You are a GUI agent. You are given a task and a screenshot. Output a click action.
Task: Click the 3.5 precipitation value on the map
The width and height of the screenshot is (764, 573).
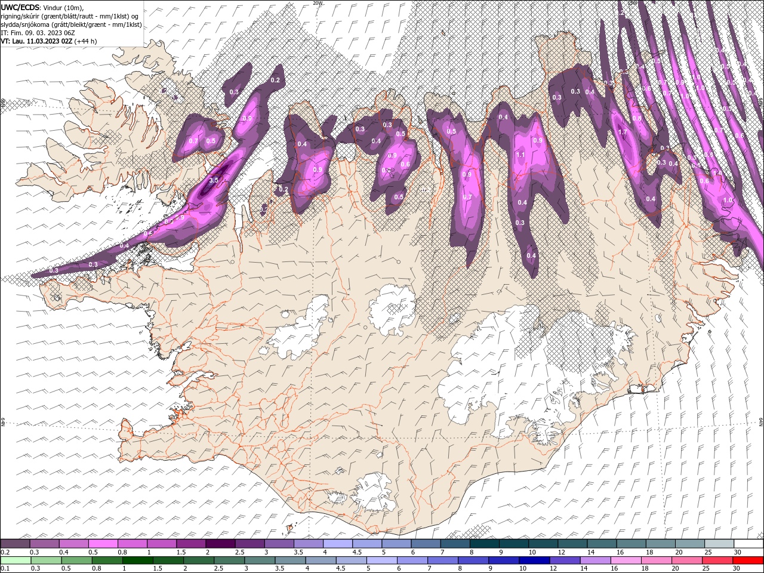214,180
